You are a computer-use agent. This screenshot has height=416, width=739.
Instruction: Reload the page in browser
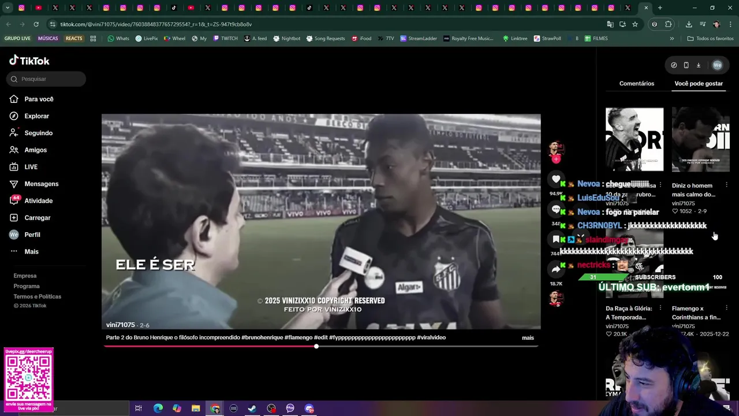36,24
